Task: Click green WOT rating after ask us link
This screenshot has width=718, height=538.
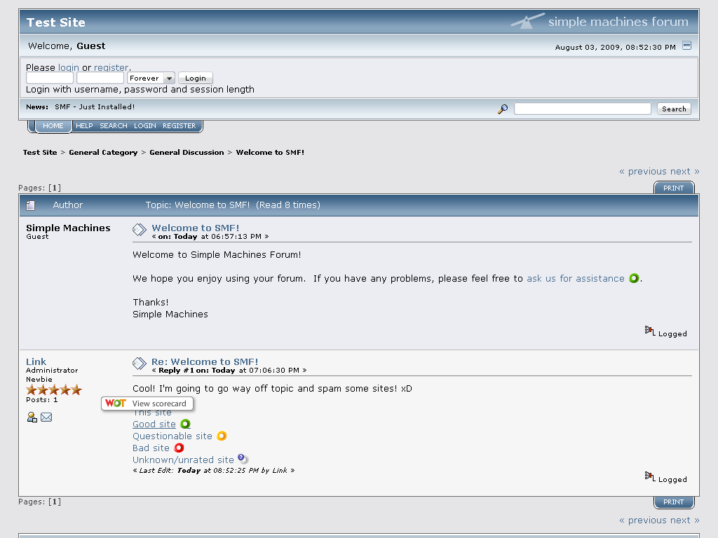Action: tap(634, 278)
